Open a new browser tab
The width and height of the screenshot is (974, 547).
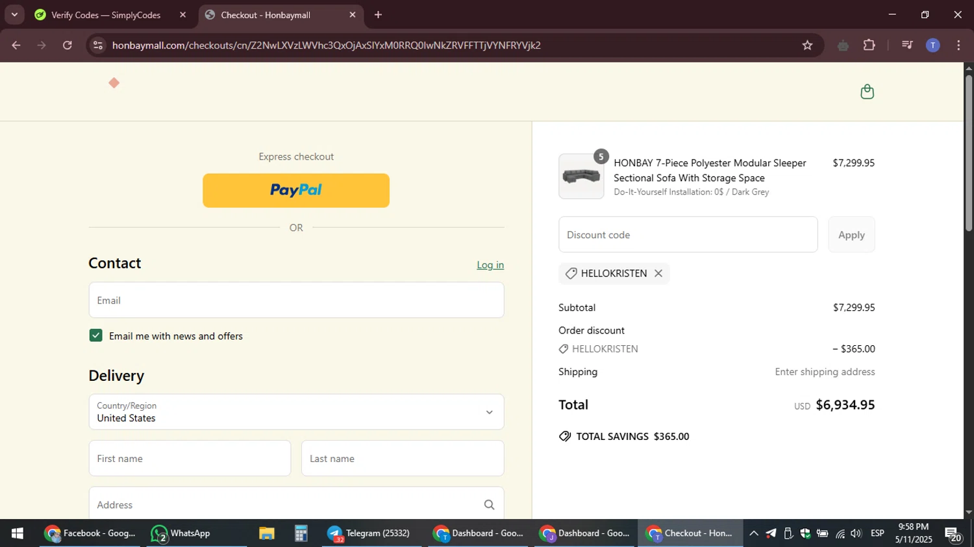tap(378, 15)
